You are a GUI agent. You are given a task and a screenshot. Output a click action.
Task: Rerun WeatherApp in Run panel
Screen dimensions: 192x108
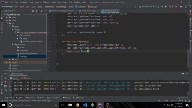(x=5, y=78)
